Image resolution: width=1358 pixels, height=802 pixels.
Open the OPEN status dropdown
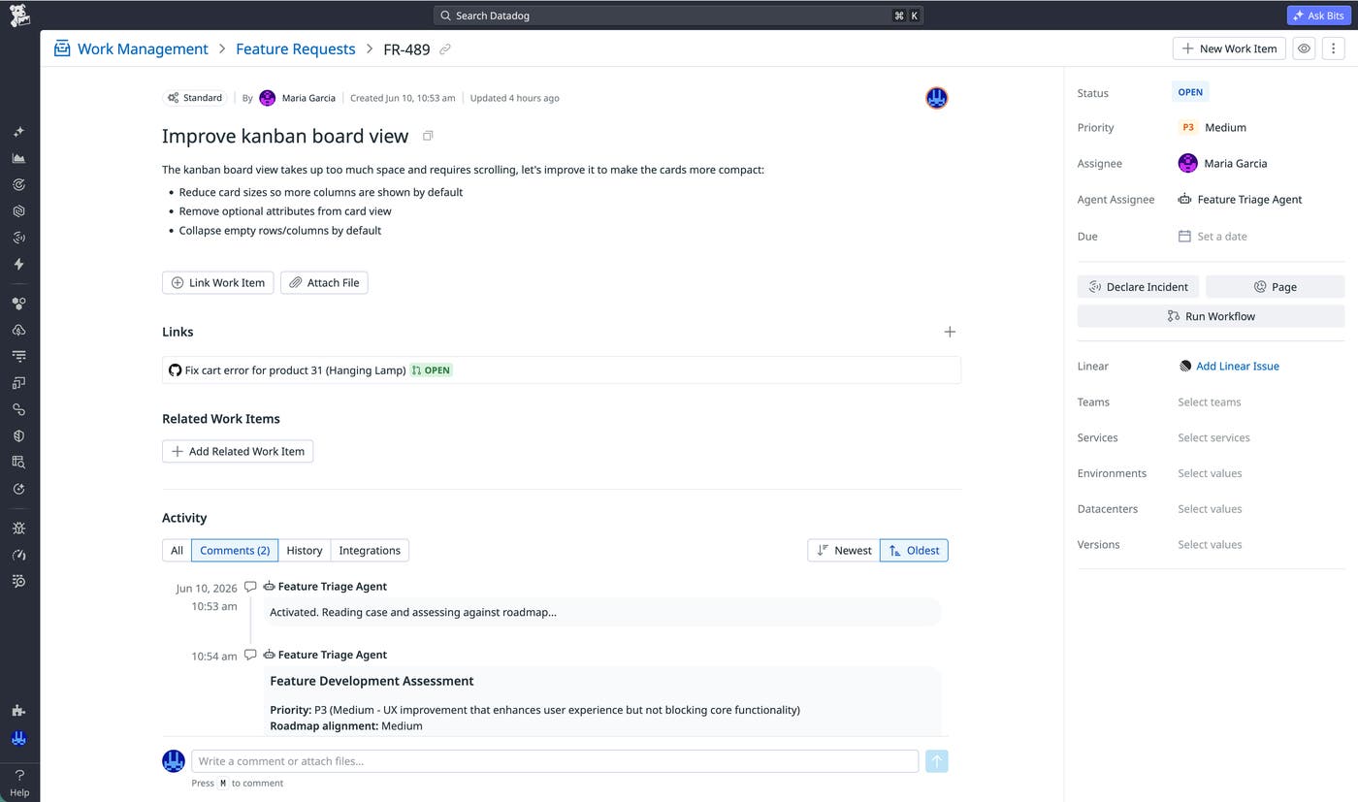coord(1190,92)
